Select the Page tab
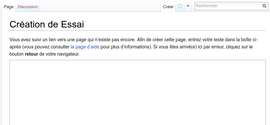This screenshot has height=125, width=270. (9, 7)
